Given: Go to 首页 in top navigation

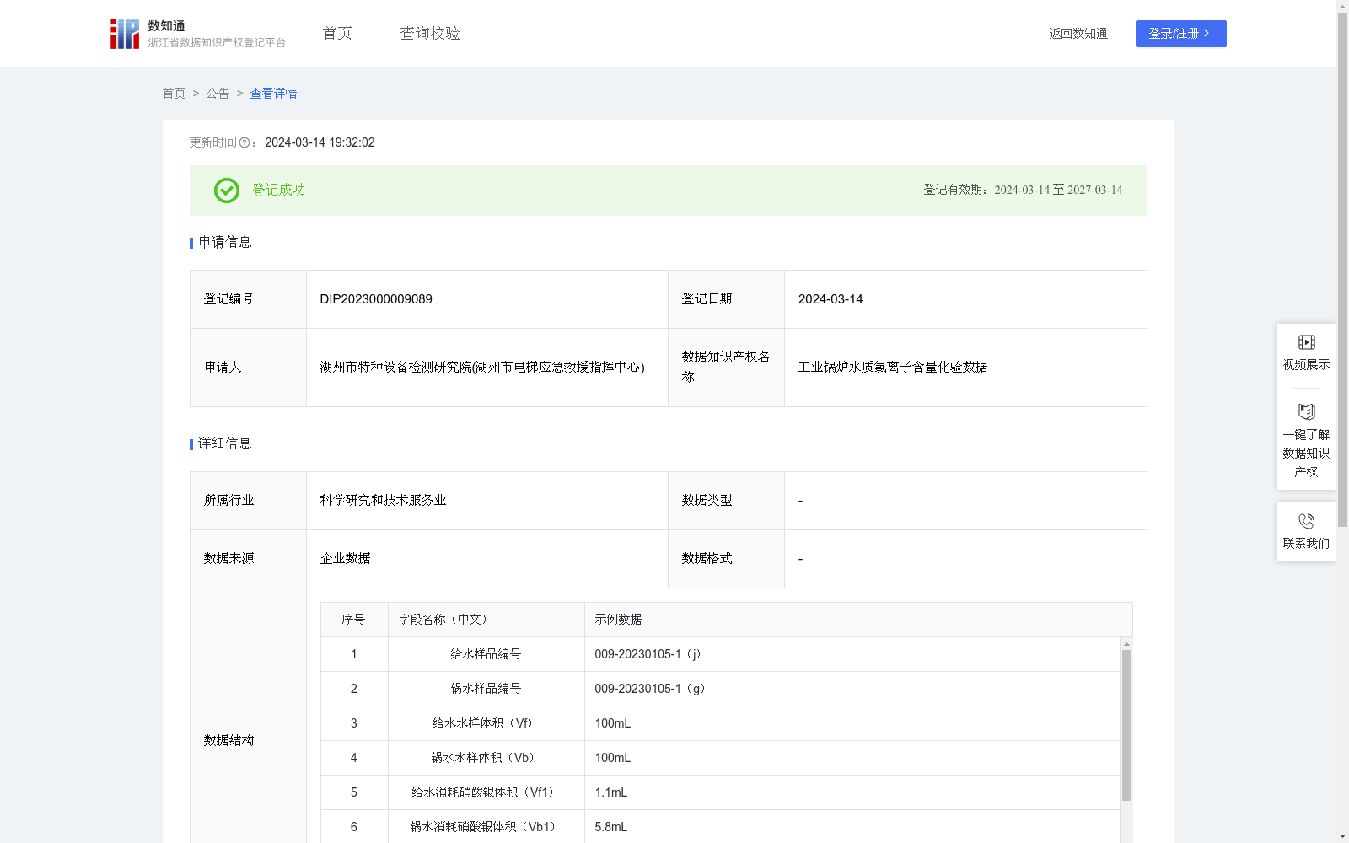Looking at the screenshot, I should (337, 34).
